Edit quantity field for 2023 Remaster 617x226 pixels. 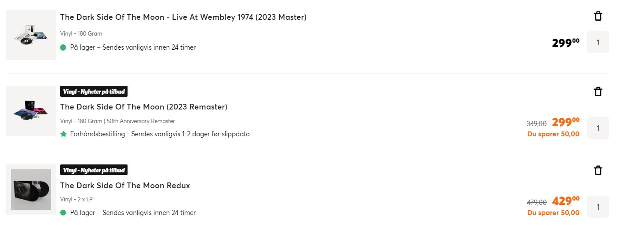598,128
